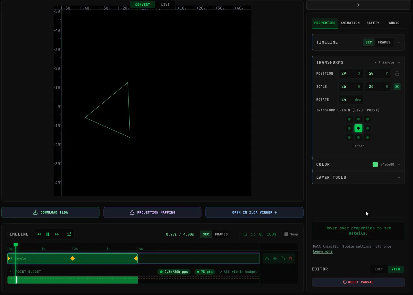The image size is (413, 295).
Task: Expand the Color section
Action: pos(399,164)
